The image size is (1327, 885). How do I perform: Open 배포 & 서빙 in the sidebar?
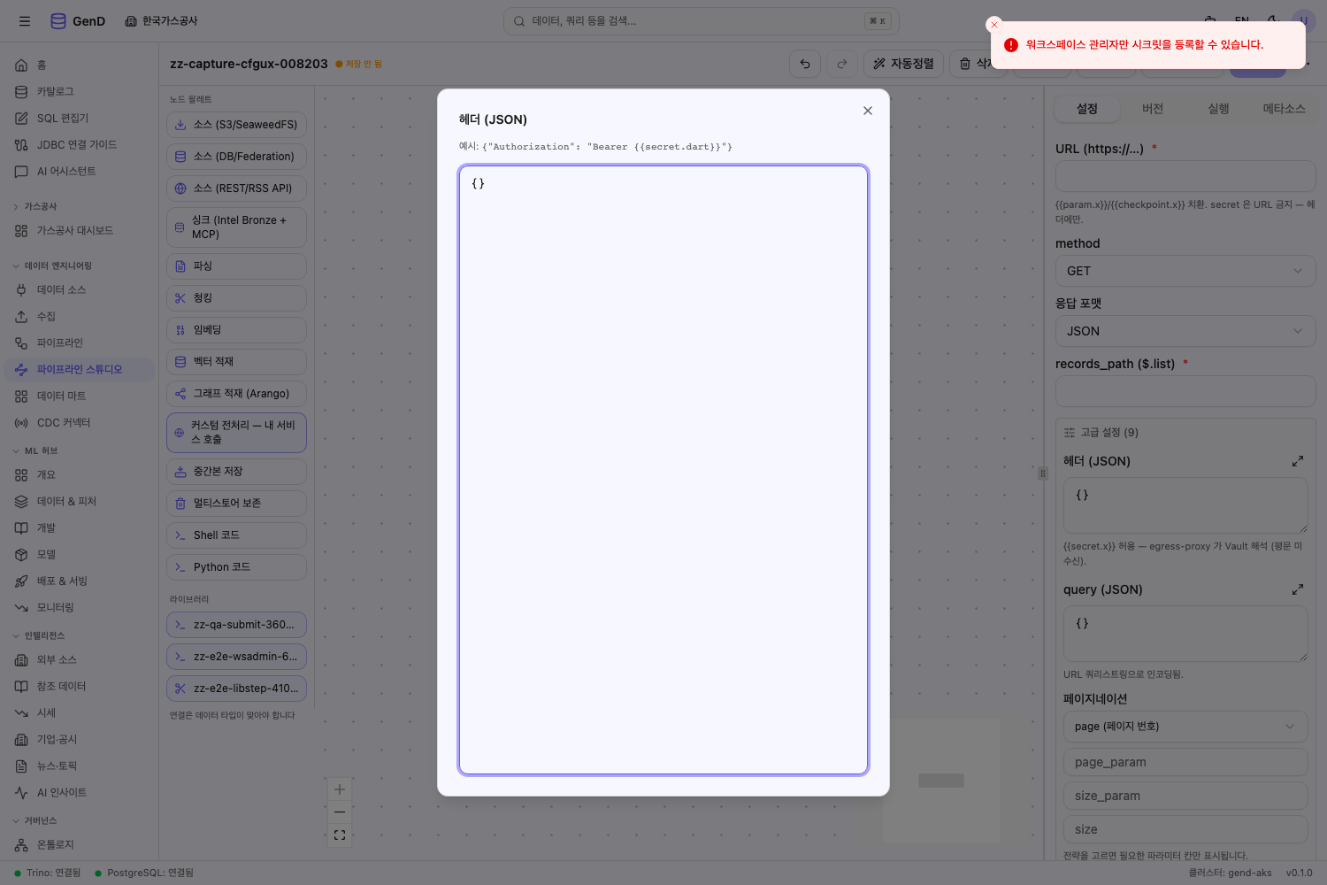tap(80, 581)
